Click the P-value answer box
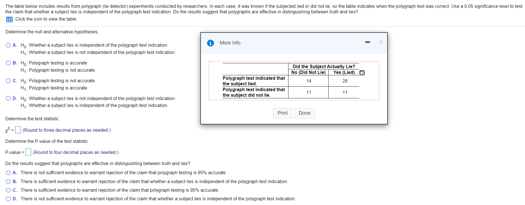Viewport: 525px width, 205px height. pos(28,152)
